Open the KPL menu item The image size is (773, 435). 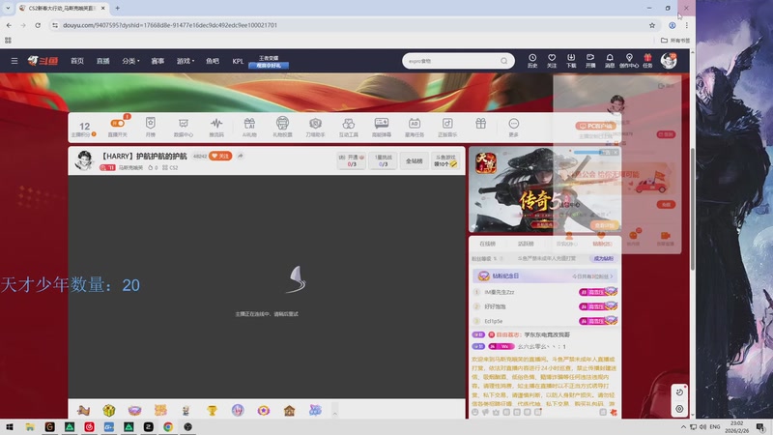238,61
